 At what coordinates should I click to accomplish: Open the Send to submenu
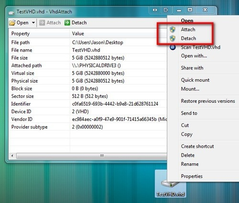(x=189, y=113)
